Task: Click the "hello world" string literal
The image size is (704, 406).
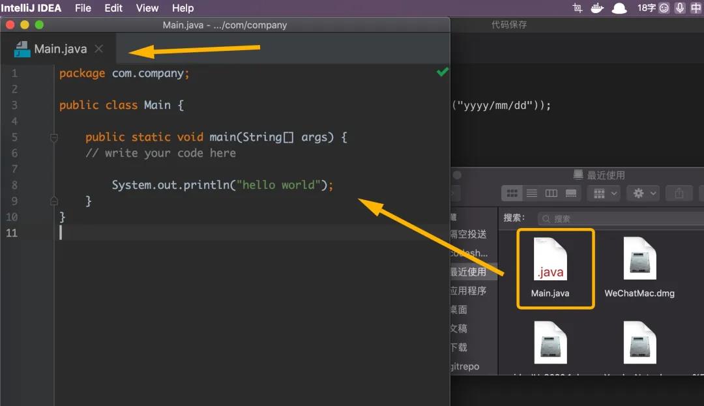Action: pyautogui.click(x=278, y=185)
